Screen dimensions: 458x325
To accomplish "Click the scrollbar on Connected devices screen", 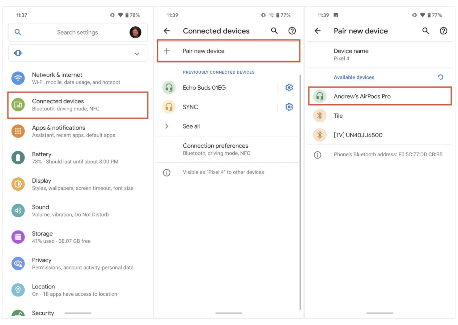I will [300, 192].
